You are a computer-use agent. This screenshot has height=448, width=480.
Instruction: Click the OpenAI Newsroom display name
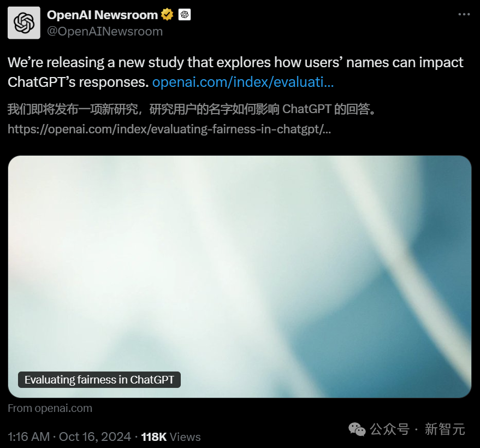[x=102, y=15]
